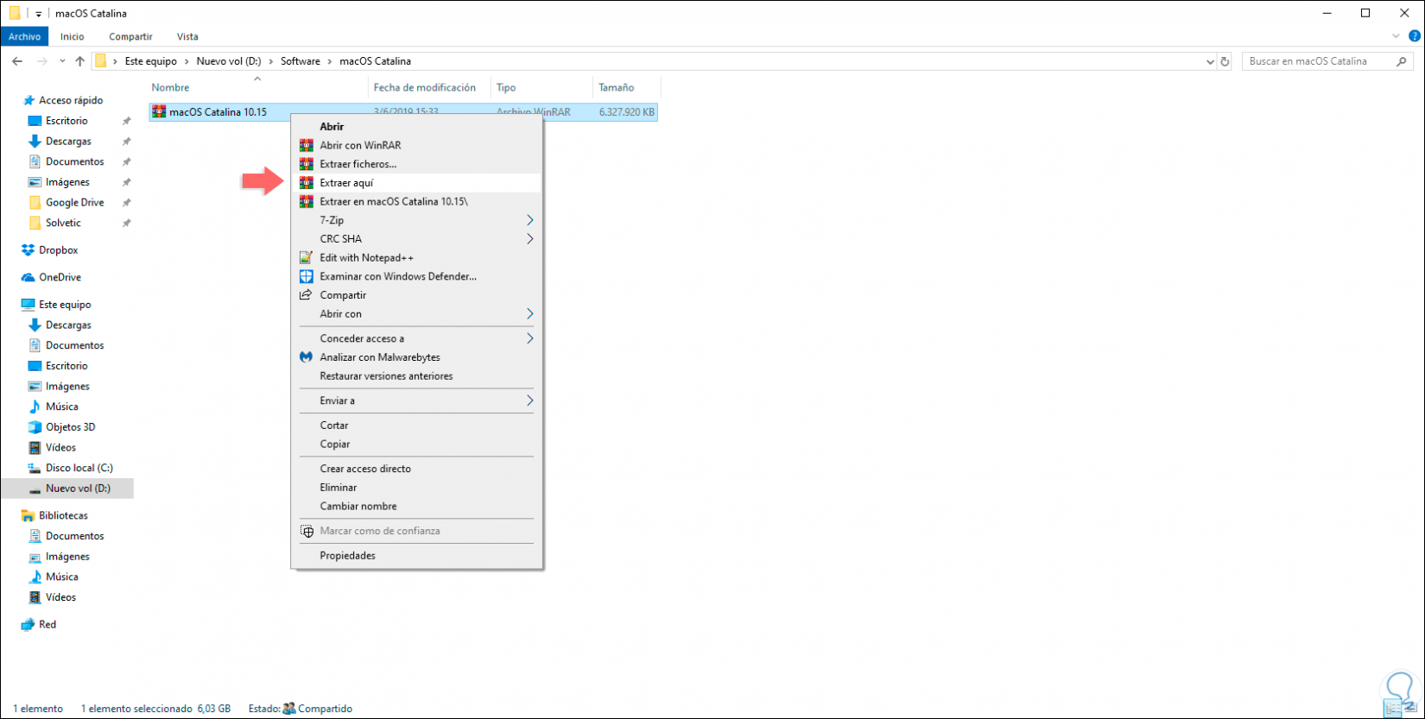Viewport: 1425px width, 719px height.
Task: Click Software in the address breadcrumb
Action: [300, 61]
